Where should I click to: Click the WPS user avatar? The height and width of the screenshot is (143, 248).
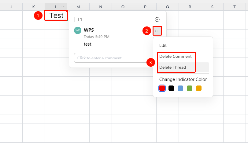point(78,30)
